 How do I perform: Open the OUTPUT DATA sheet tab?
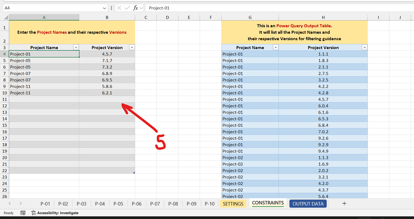point(308,204)
